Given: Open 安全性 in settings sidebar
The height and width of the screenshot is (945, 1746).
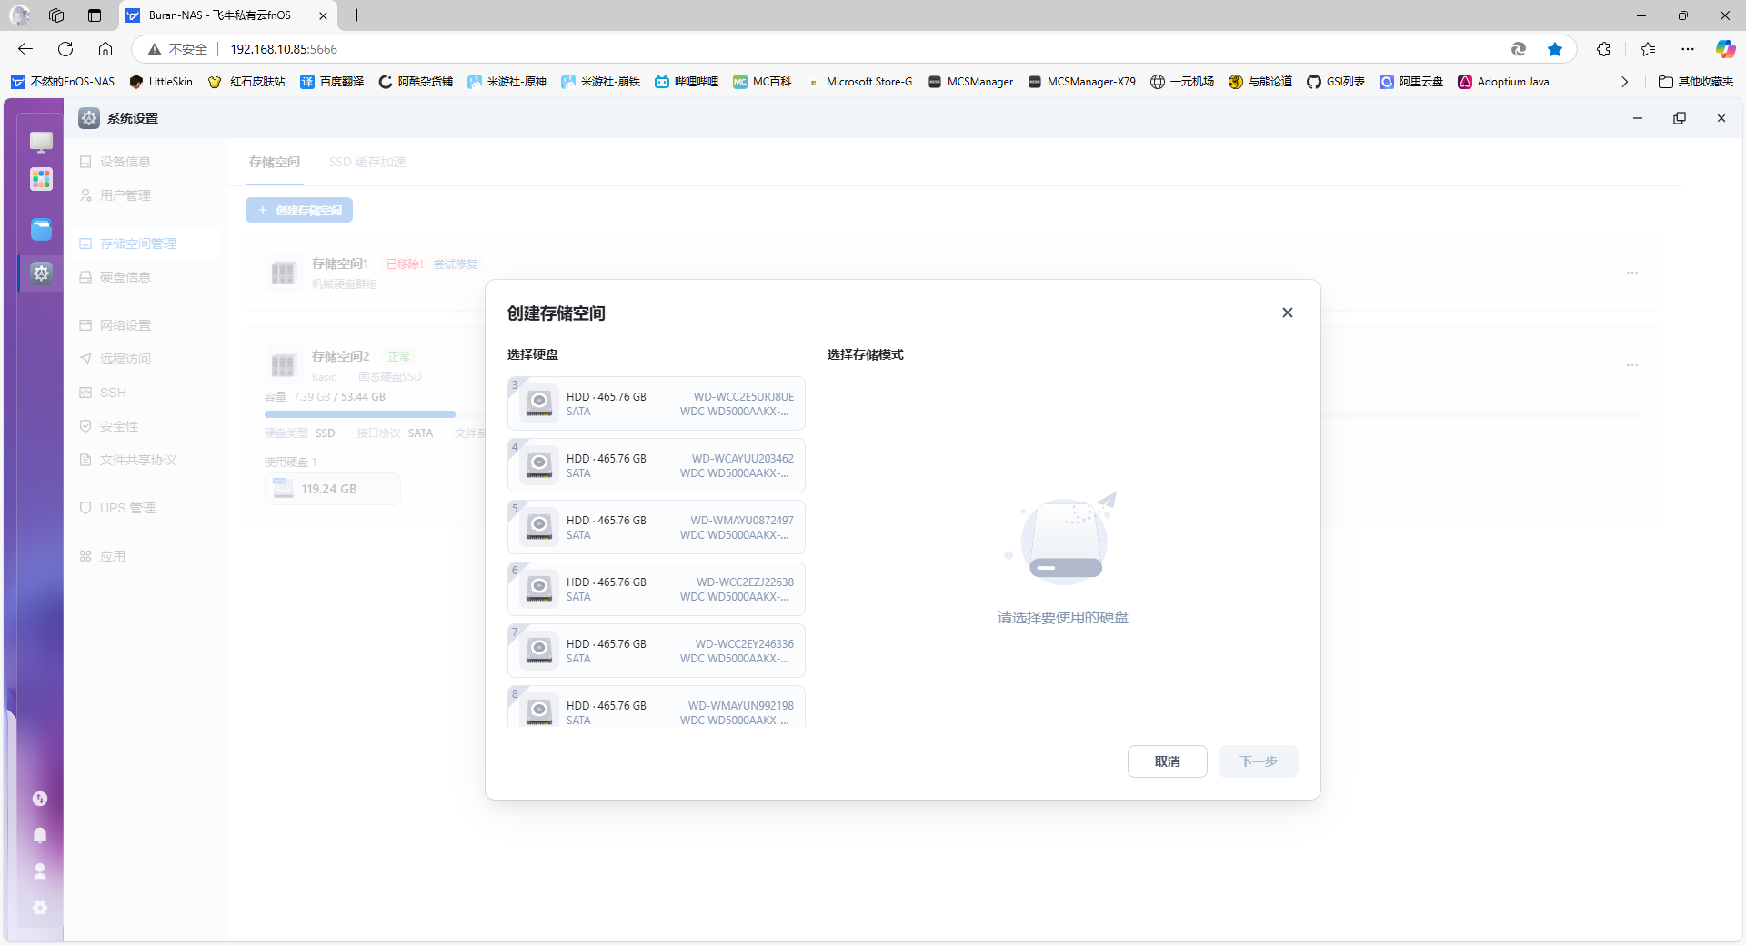Looking at the screenshot, I should tap(145, 426).
